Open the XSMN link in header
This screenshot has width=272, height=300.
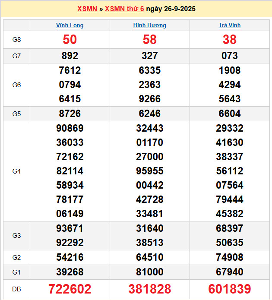pyautogui.click(x=87, y=9)
